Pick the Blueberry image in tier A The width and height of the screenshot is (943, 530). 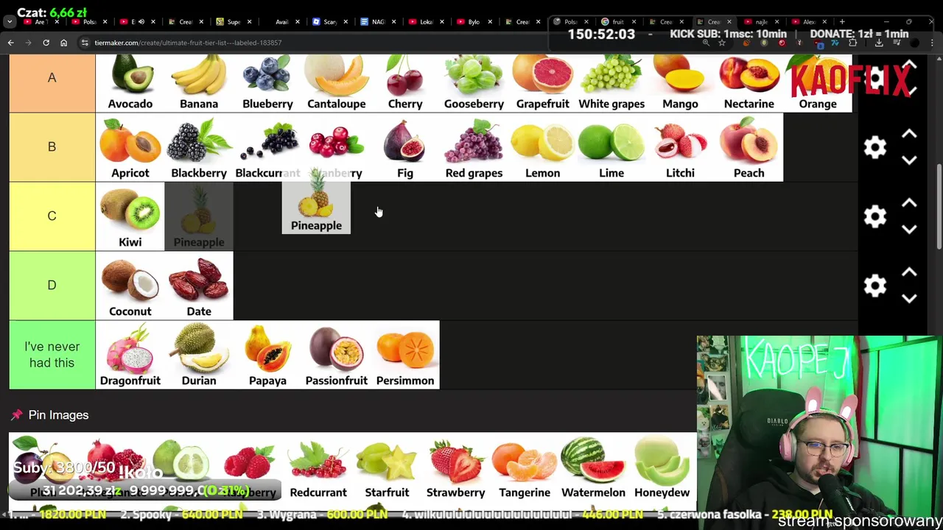point(267,83)
